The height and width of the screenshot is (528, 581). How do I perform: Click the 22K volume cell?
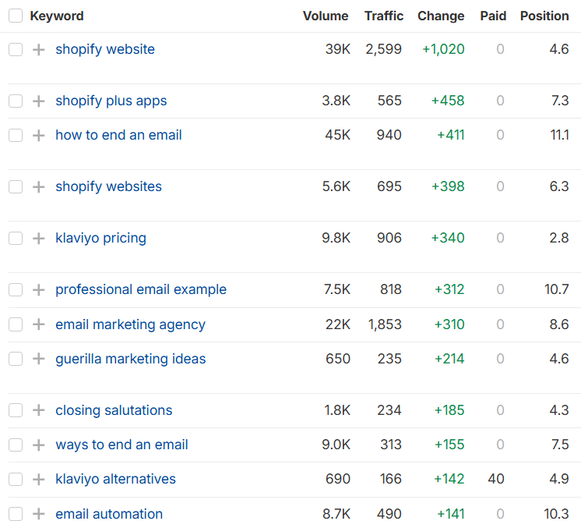[338, 324]
